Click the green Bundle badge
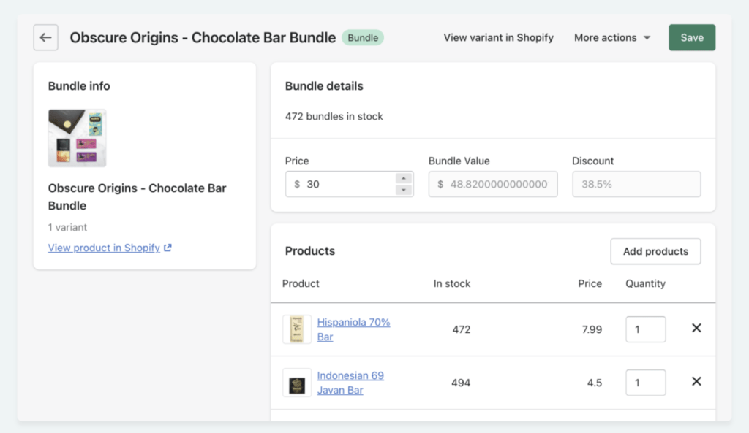Viewport: 749px width, 433px height. 363,37
